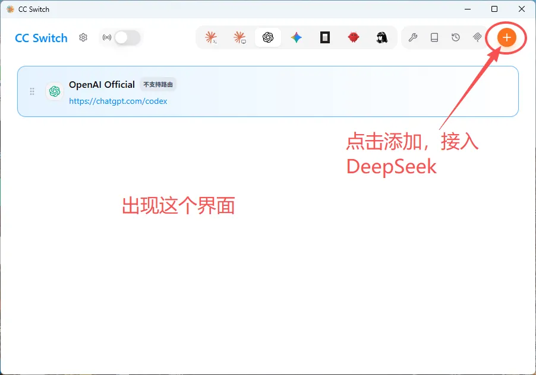
Task: Click the CC Switch title bar app icon
Action: click(10, 9)
